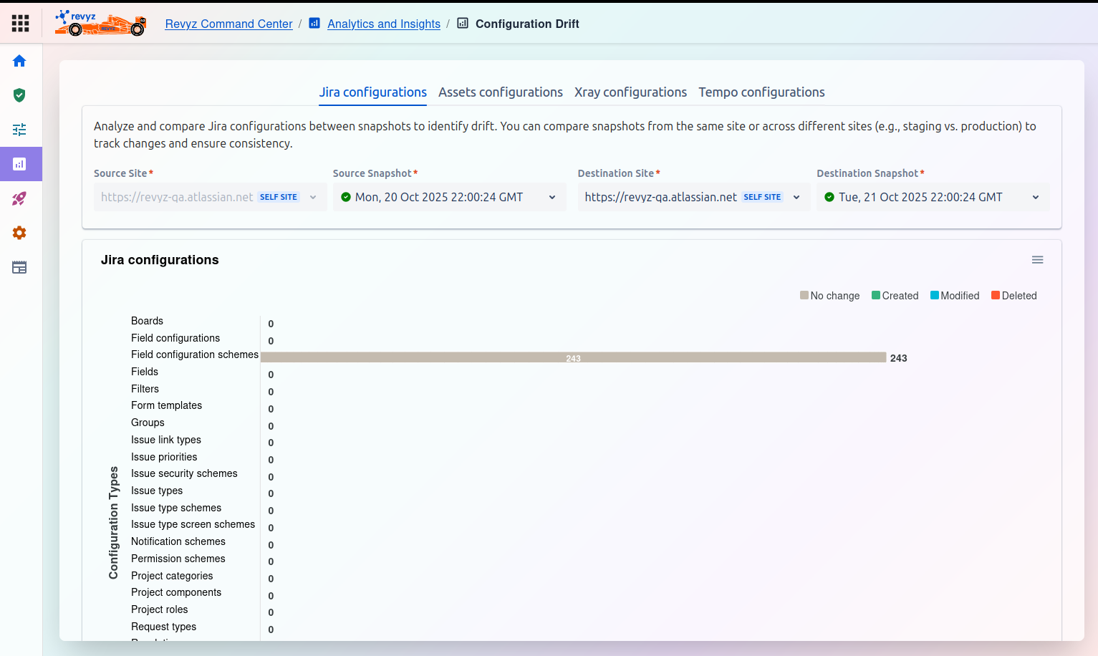
Task: Open the shield security icon in sidebar
Action: click(x=19, y=95)
